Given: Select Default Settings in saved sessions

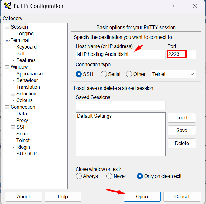Looking at the screenshot, I should 95,116.
